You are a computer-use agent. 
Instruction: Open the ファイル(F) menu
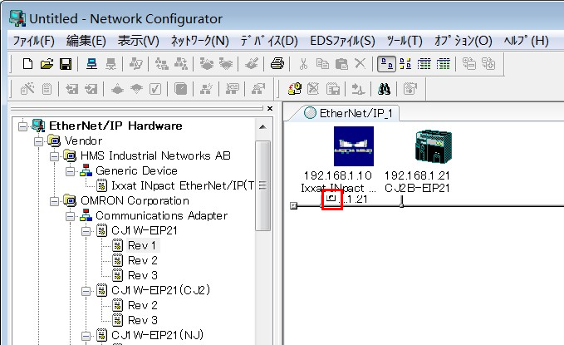point(33,41)
